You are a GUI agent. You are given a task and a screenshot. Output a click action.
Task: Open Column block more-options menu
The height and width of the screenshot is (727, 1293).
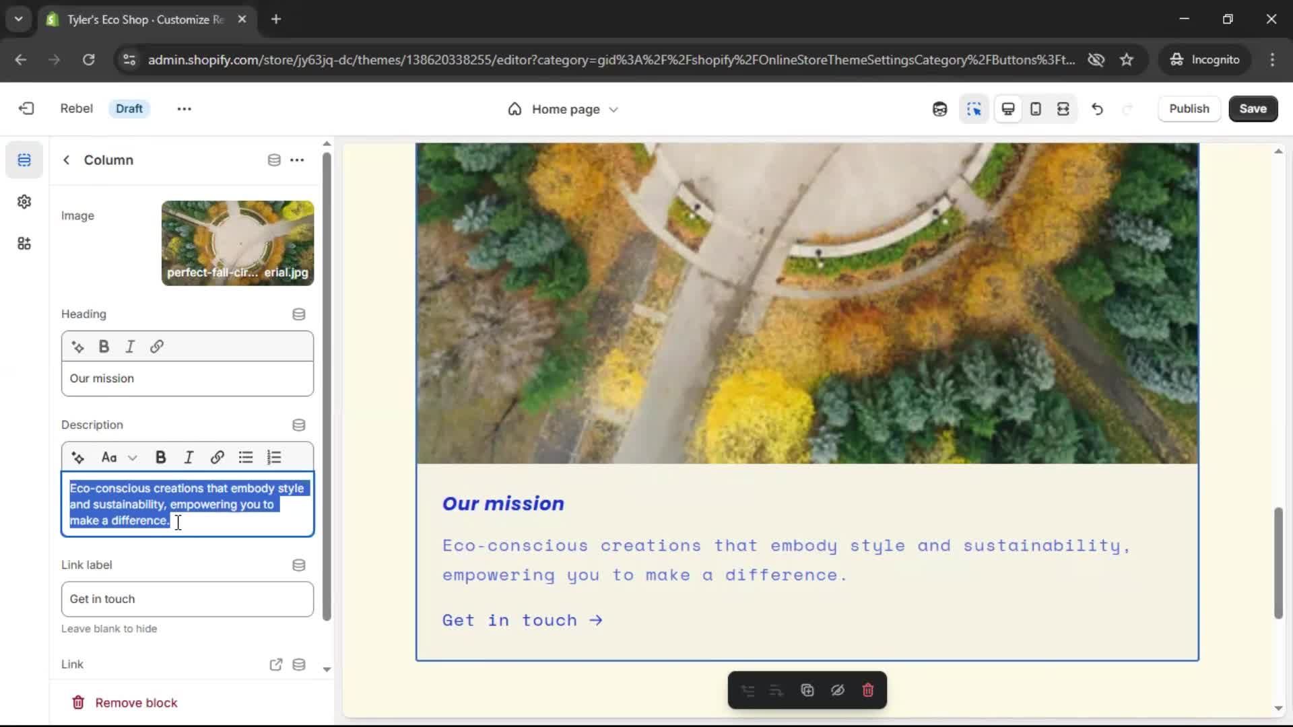[297, 160]
